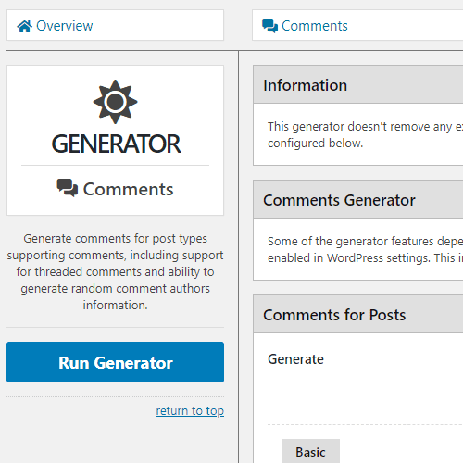Click the Comments Generator panel header
The height and width of the screenshot is (463, 463).
[x=358, y=199]
